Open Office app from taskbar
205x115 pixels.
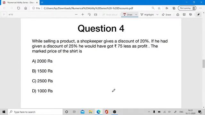tap(106, 112)
